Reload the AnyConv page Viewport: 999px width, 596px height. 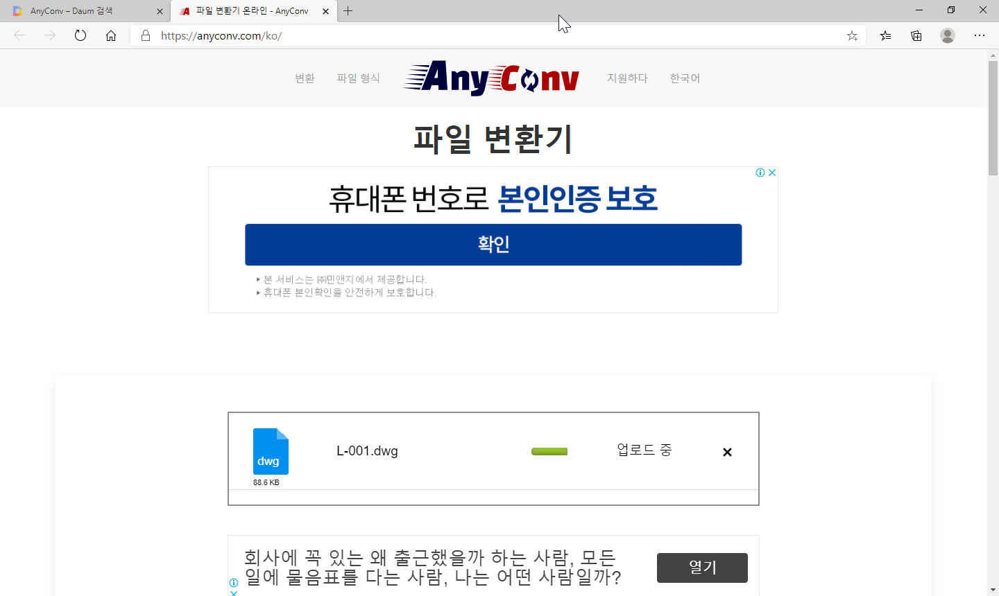pos(80,35)
